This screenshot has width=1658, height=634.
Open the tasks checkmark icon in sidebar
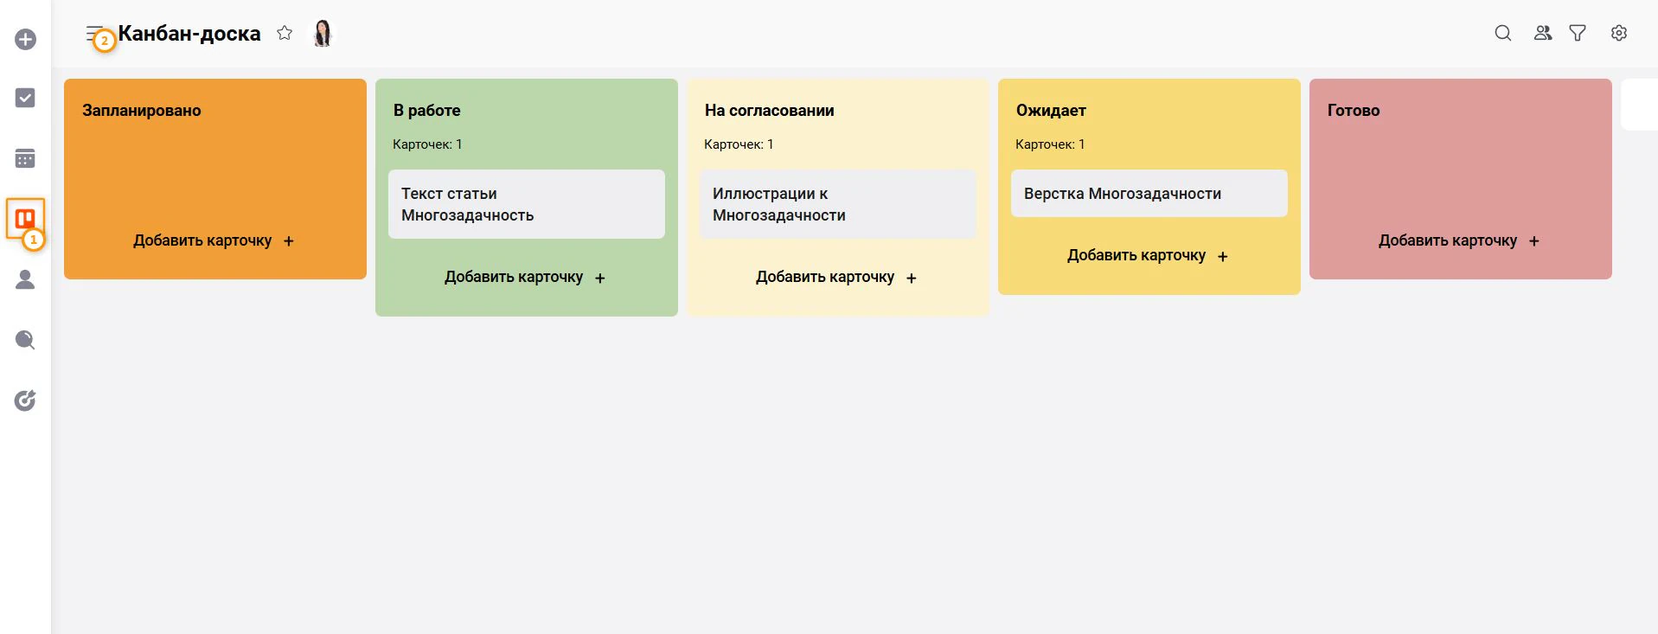point(25,98)
